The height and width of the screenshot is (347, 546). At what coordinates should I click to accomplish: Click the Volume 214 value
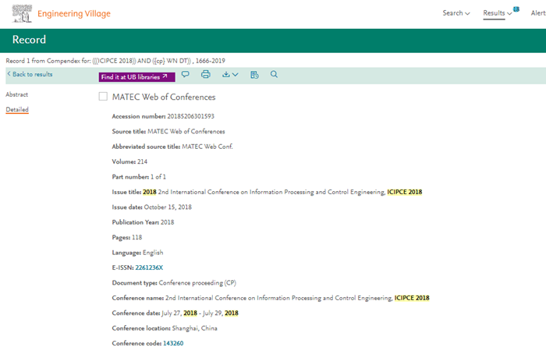[x=142, y=161]
